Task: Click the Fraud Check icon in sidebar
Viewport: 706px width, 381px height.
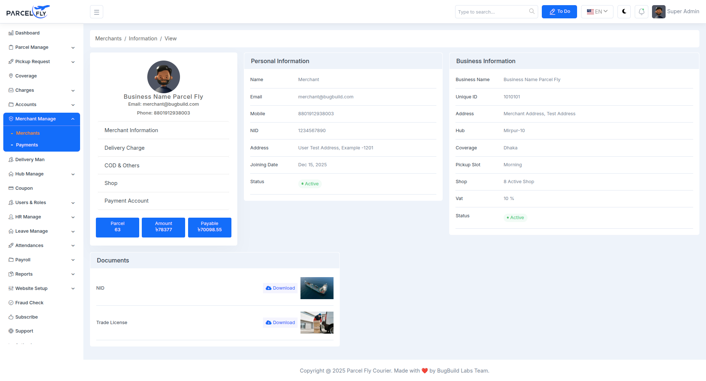Action: 11,303
